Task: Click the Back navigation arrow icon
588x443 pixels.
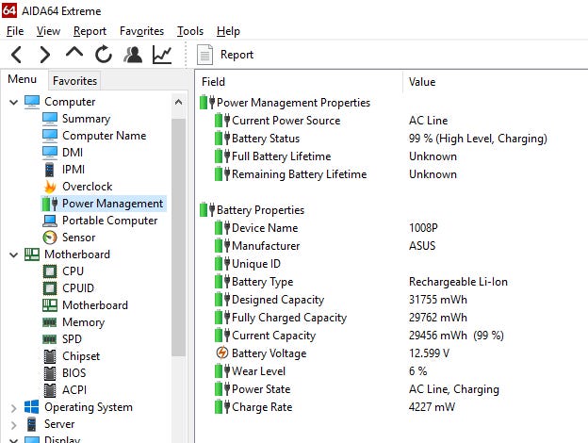Action: tap(17, 55)
